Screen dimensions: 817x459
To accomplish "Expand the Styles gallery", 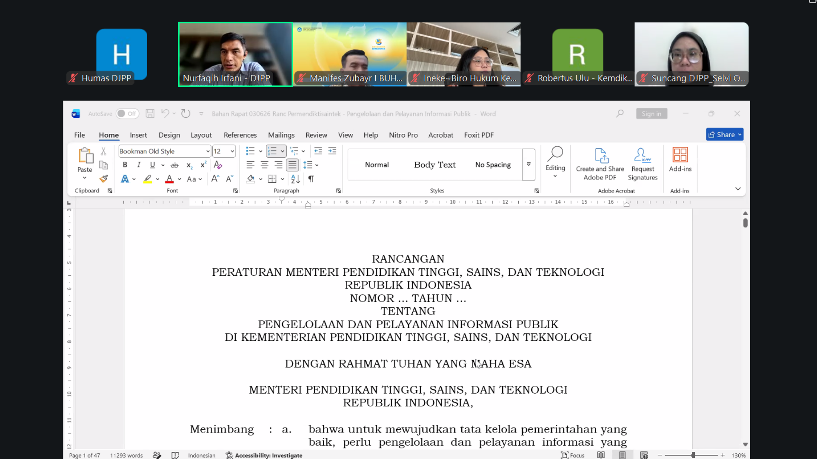I will [528, 164].
